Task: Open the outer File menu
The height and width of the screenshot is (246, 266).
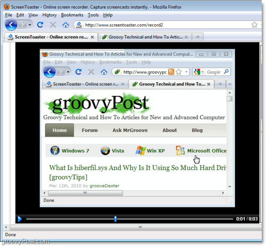Action: 9,15
